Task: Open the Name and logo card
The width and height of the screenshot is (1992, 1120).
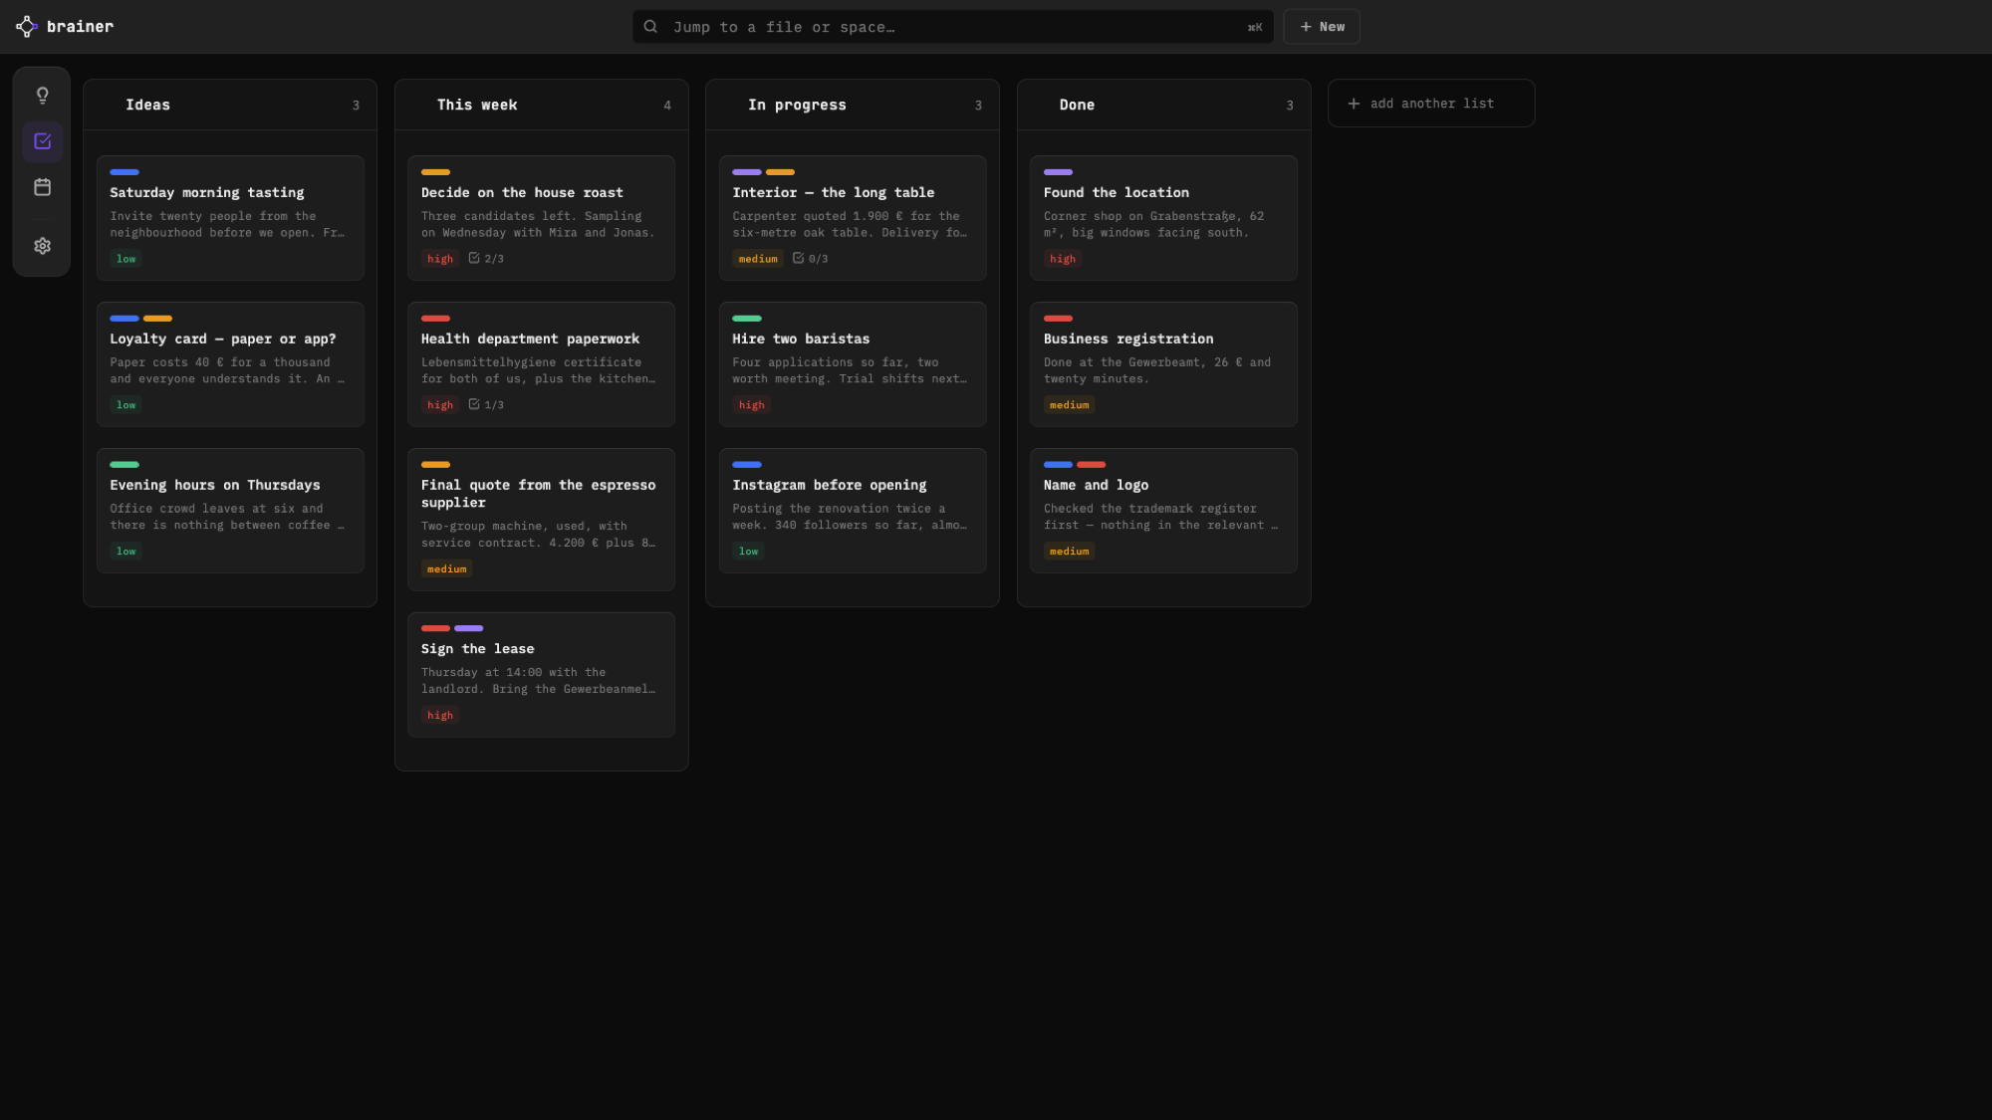Action: click(x=1164, y=511)
